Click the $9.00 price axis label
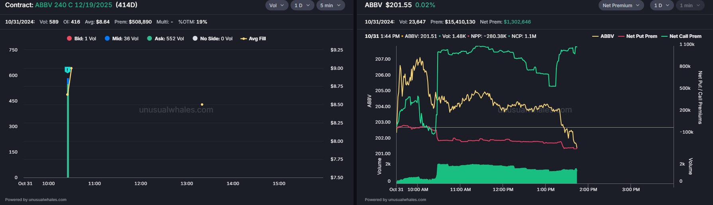The image size is (713, 205). pyautogui.click(x=337, y=68)
